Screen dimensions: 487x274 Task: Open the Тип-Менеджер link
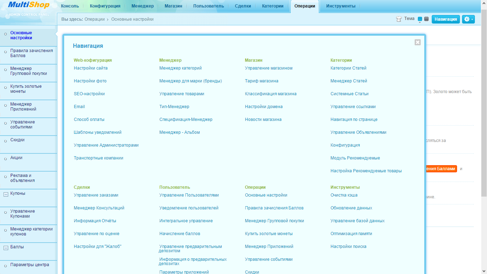point(174,107)
